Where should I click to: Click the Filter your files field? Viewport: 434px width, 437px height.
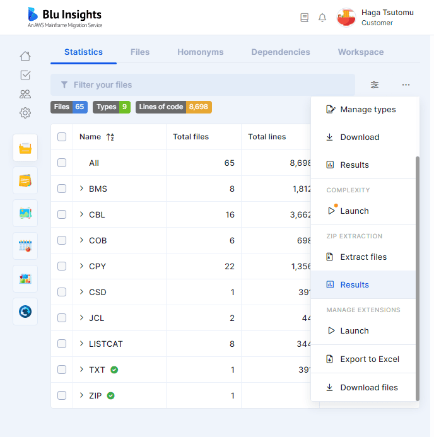(x=202, y=84)
